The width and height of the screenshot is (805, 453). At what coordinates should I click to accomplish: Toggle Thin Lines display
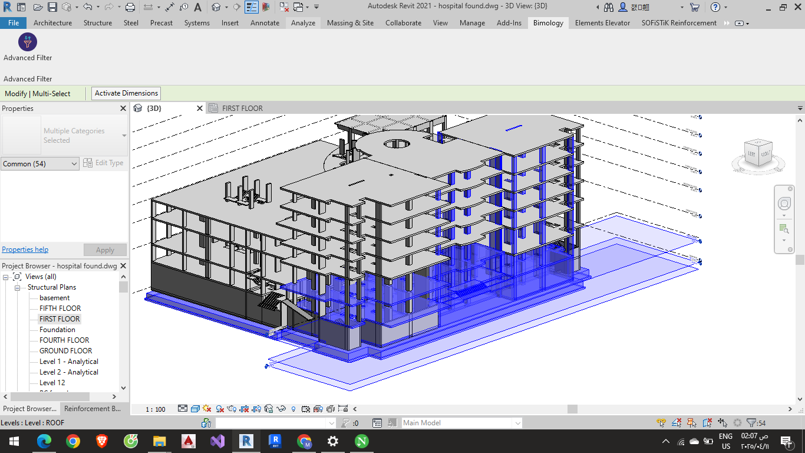(252, 7)
